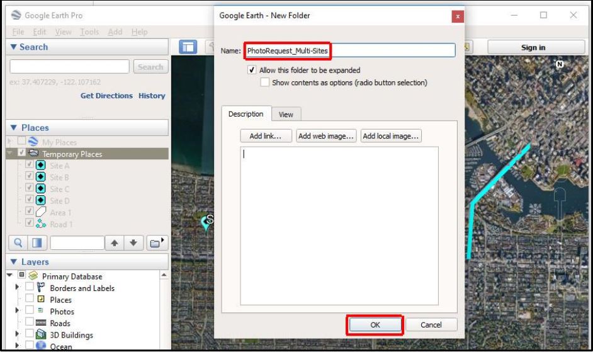593x352 pixels.
Task: Collapse the Search panel triangle
Action: 14,47
